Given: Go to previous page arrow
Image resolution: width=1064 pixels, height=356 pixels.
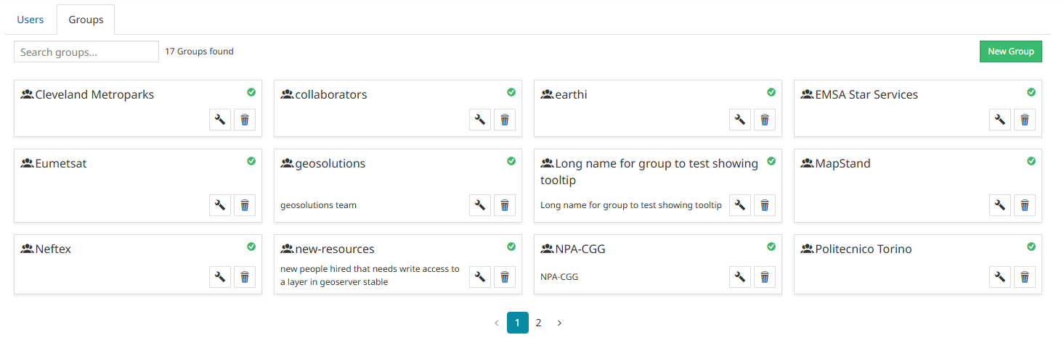Looking at the screenshot, I should 497,323.
